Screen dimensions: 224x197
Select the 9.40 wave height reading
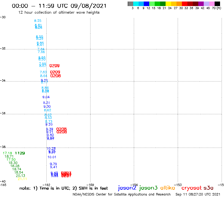pyautogui.click(x=50, y=135)
